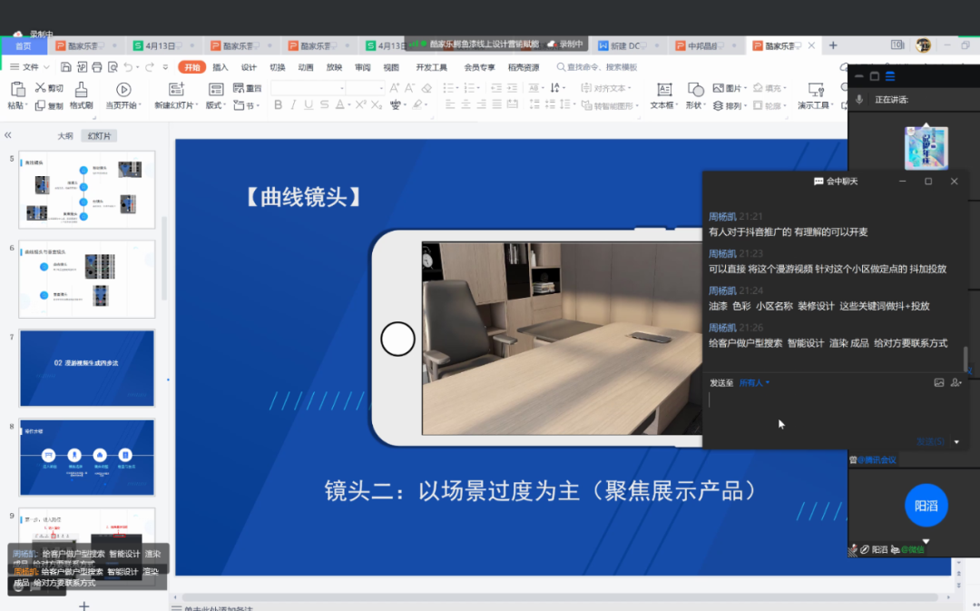
Task: Click send-image icon in chat panel
Action: pos(939,383)
